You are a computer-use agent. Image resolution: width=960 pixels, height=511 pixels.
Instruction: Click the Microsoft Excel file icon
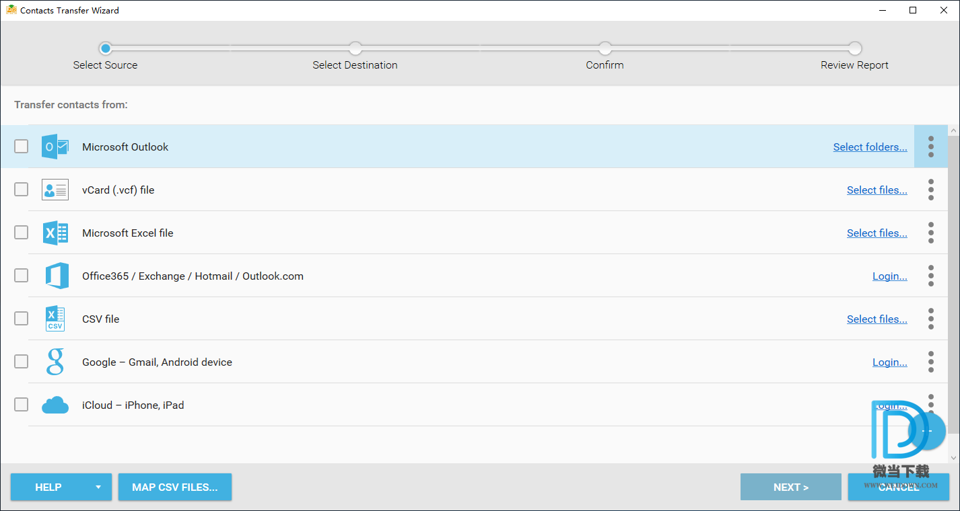55,233
